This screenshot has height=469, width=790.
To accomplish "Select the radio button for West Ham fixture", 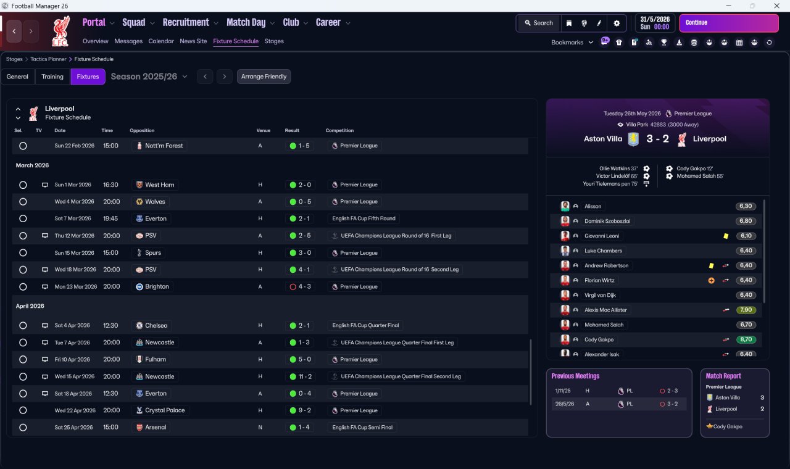I will pos(23,185).
